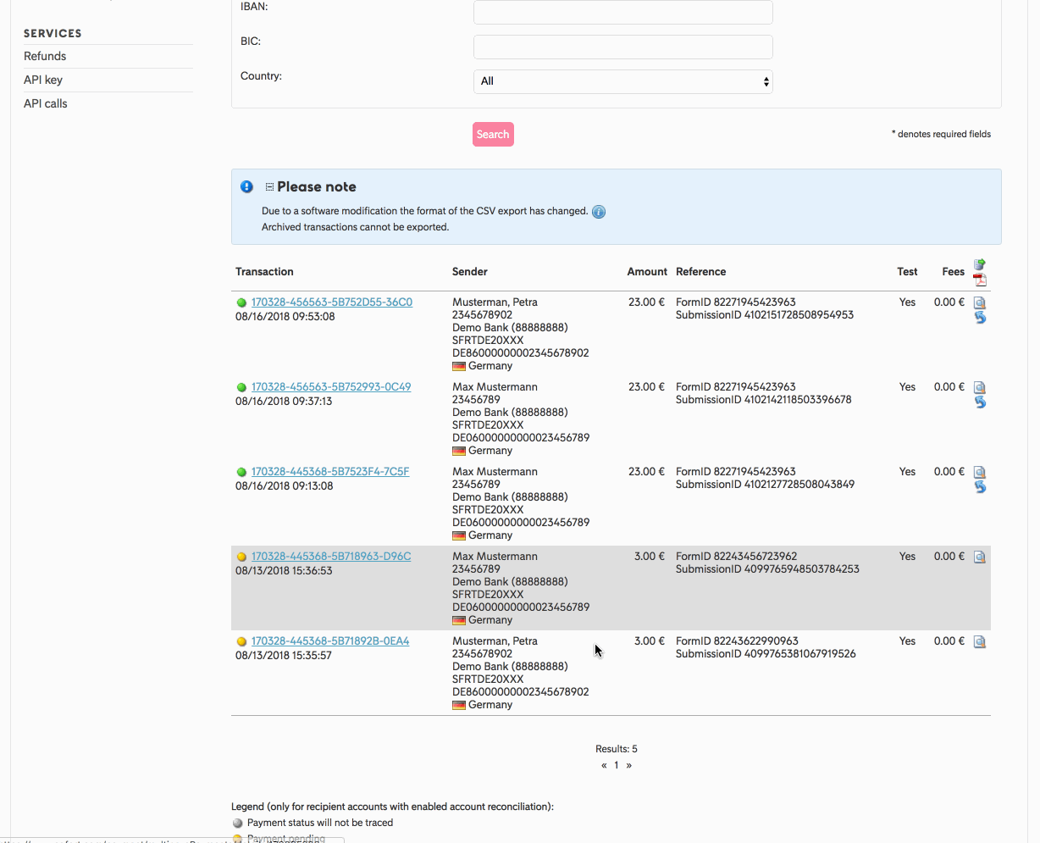View details of transaction ending 0EA4
1040x843 pixels.
pyautogui.click(x=980, y=641)
